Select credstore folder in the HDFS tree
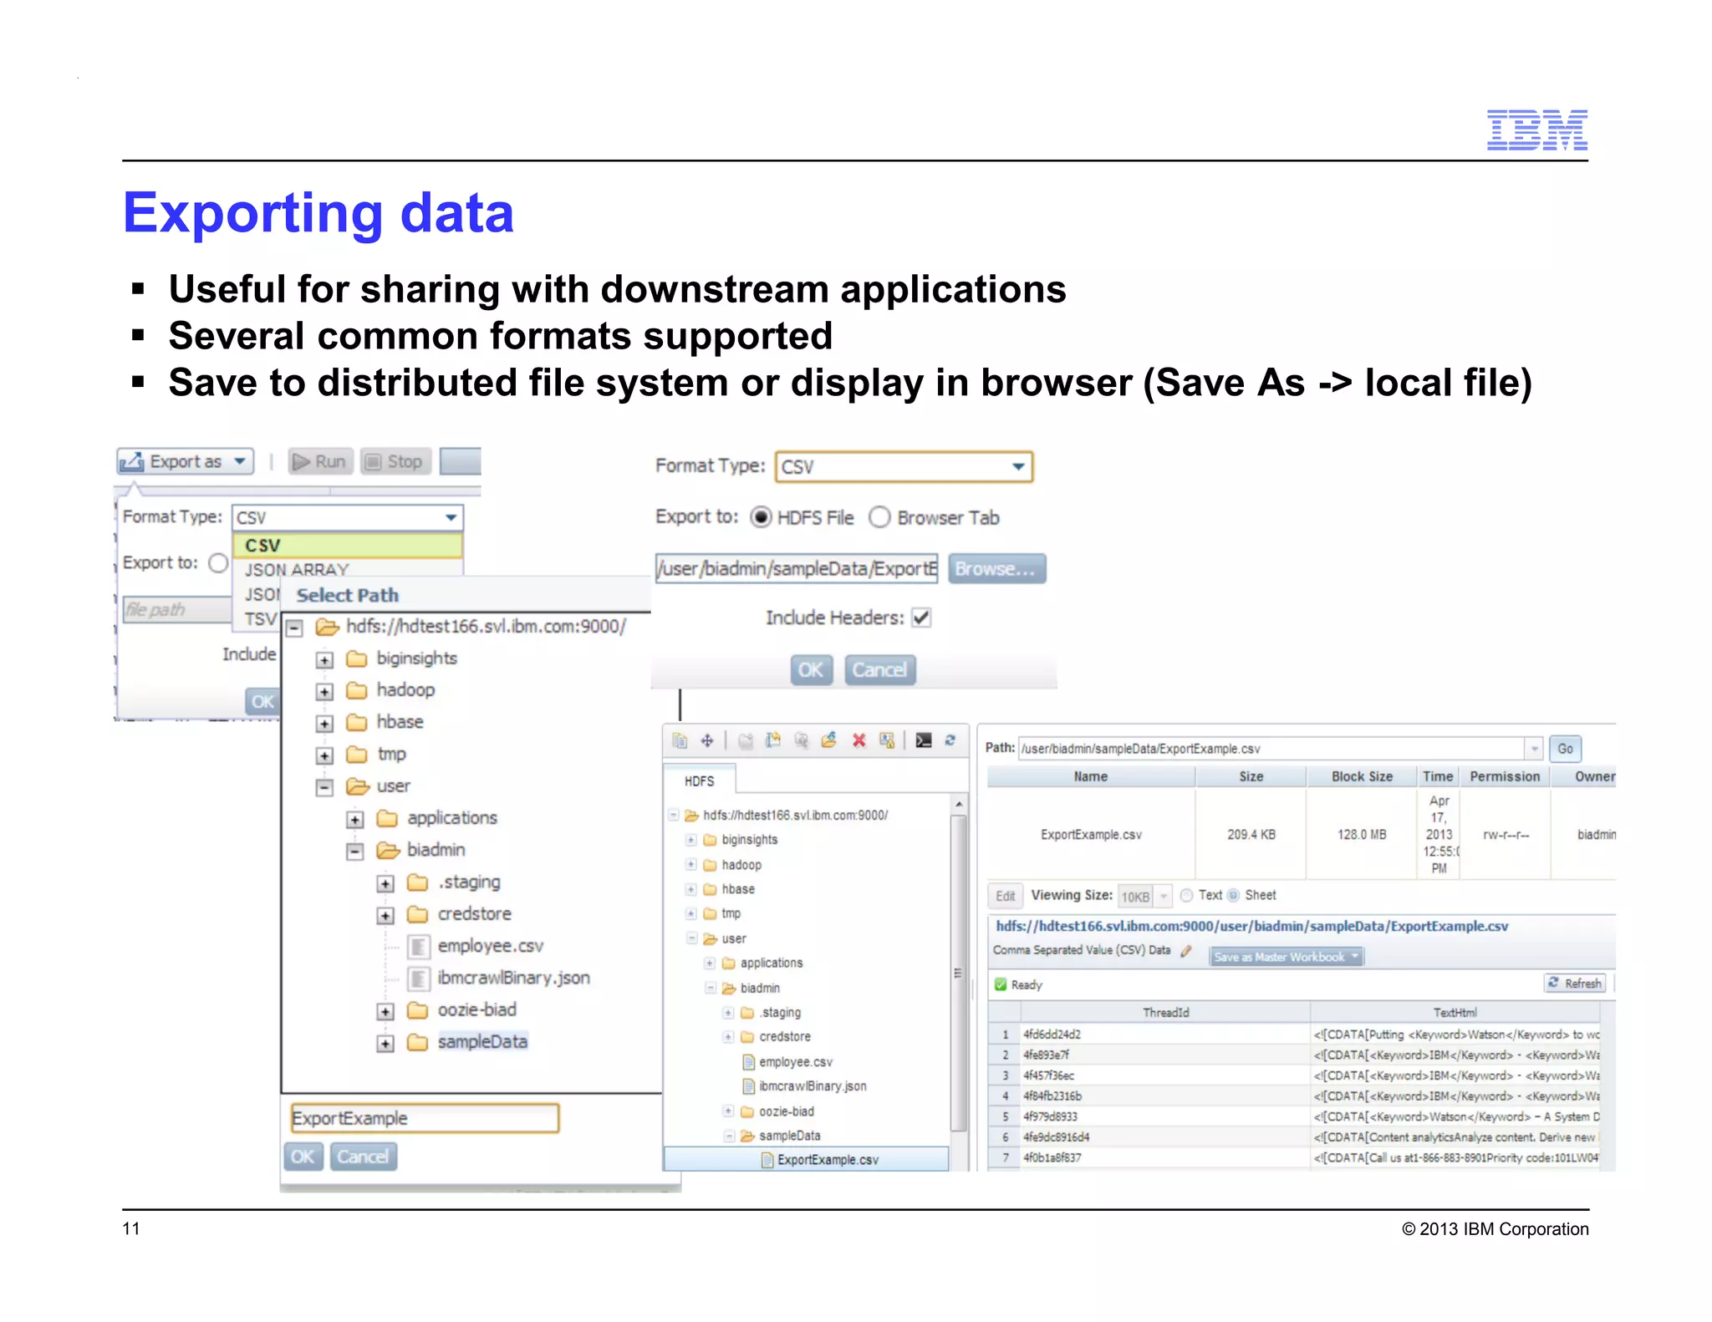 (785, 1037)
